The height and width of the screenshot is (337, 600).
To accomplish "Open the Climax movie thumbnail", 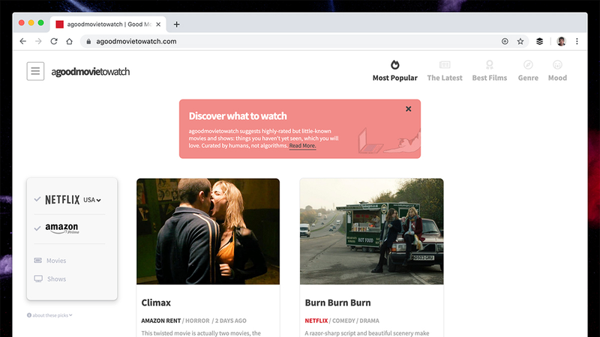I will (x=208, y=231).
